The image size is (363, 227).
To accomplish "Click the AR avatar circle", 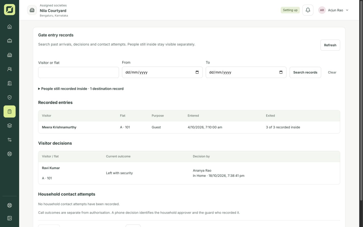I will tap(322, 10).
